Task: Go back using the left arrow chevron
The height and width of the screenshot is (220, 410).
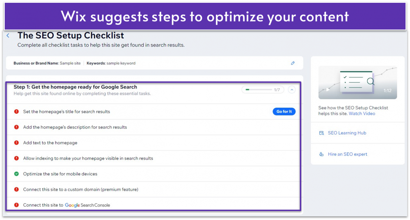Action: coord(8,36)
